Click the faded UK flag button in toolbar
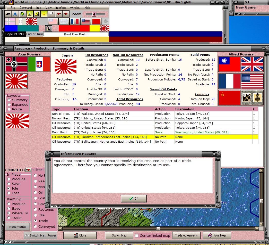Image resolution: width=269 pixels, height=245 pixels. point(64,21)
